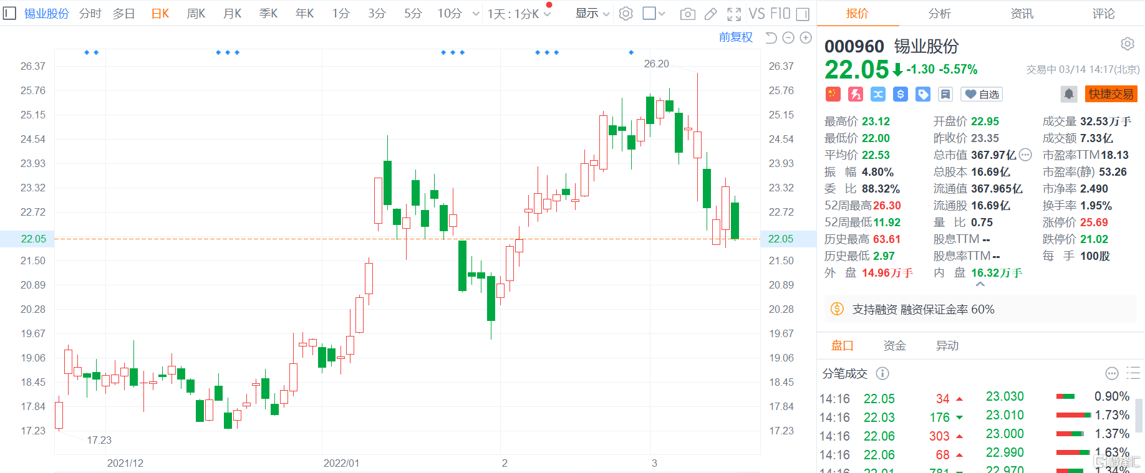This screenshot has width=1145, height=473.
Task: Select 月K monthly candlestick view
Action: [x=232, y=14]
